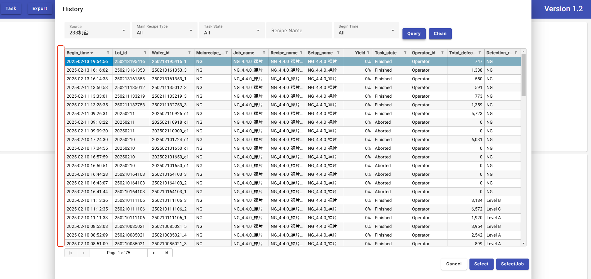Click the table scrollbar up arrow
This screenshot has height=279, width=591.
524,51
